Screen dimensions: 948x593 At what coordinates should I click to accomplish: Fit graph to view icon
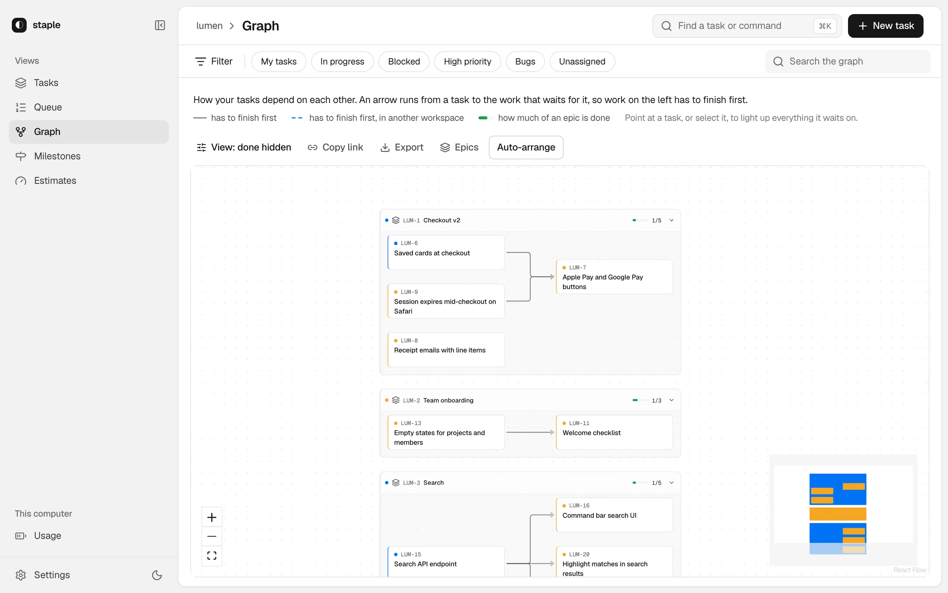pyautogui.click(x=211, y=555)
